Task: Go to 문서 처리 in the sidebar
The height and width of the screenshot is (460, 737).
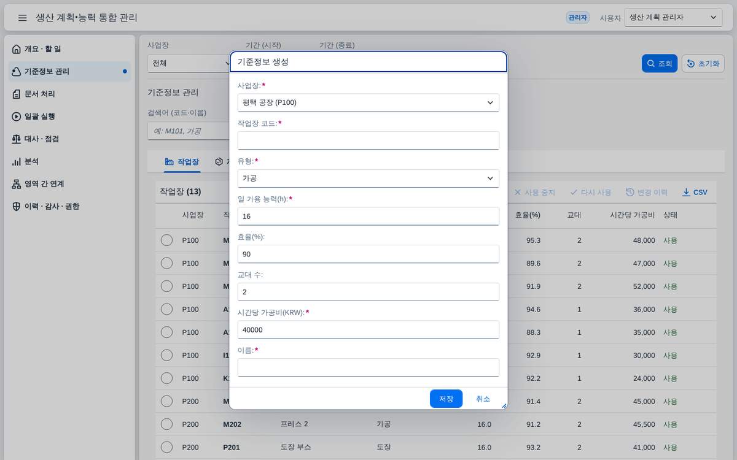Action: point(69,94)
